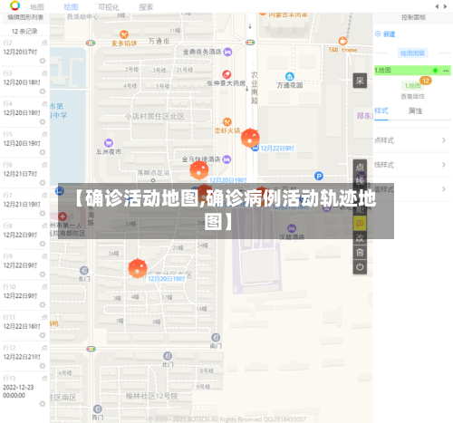Click the 小店村居住区北区 map label
This screenshot has width=453, height=423.
155,117
